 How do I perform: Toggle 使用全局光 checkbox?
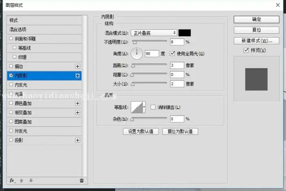coord(172,53)
